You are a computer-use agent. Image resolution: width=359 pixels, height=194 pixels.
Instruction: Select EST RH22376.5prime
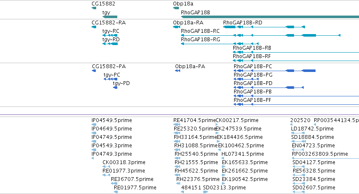click(x=198, y=180)
